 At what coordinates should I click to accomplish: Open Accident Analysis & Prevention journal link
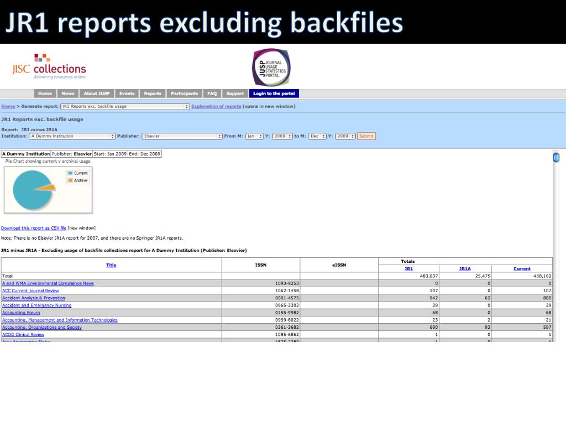pyautogui.click(x=34, y=298)
